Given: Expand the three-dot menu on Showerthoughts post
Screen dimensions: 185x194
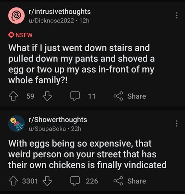Looking at the screenshot, I should coord(176,123).
